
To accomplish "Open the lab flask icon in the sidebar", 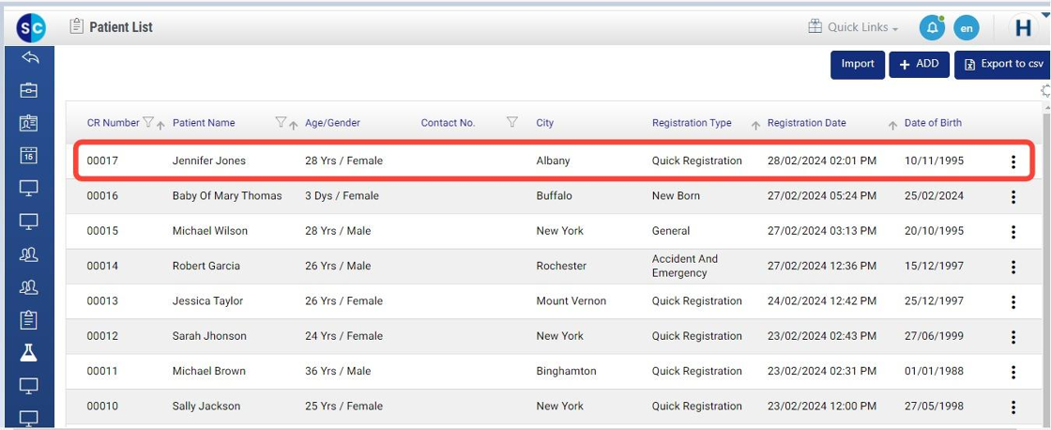I will (x=29, y=353).
